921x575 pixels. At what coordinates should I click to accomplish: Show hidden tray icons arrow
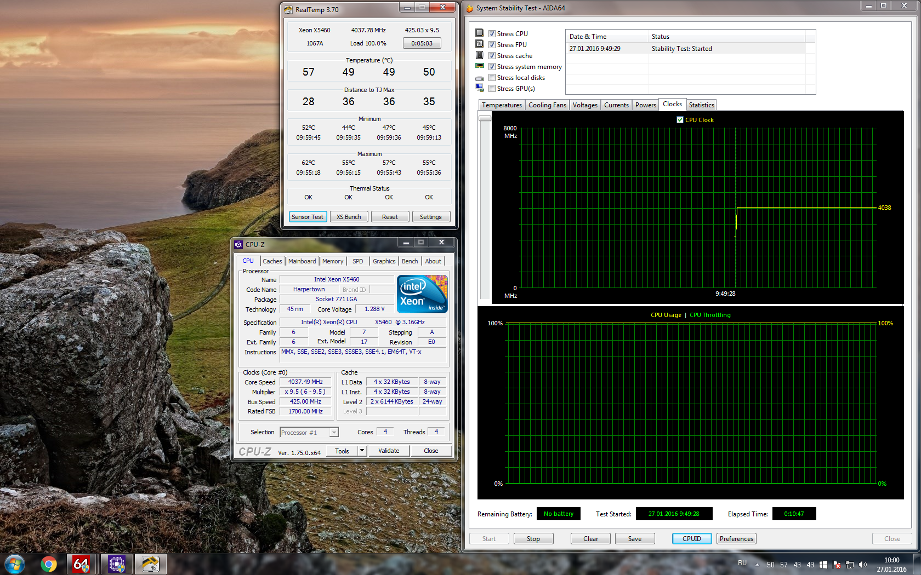[x=757, y=565]
